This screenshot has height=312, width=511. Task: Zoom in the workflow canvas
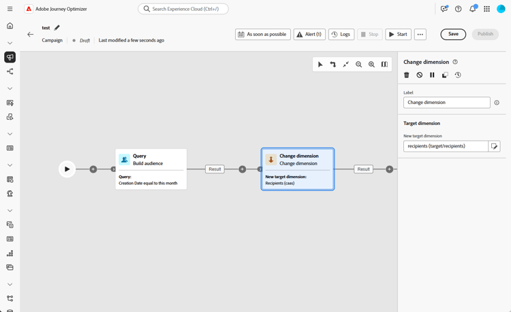[x=371, y=65]
